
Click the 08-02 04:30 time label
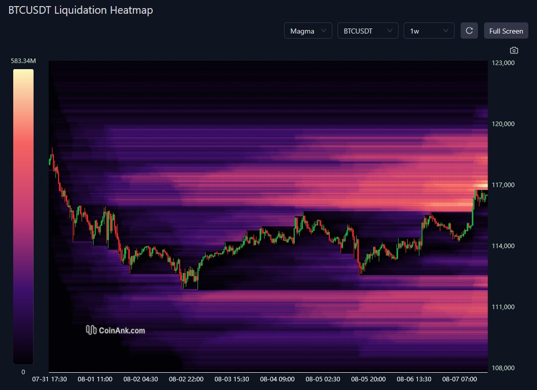pos(140,379)
